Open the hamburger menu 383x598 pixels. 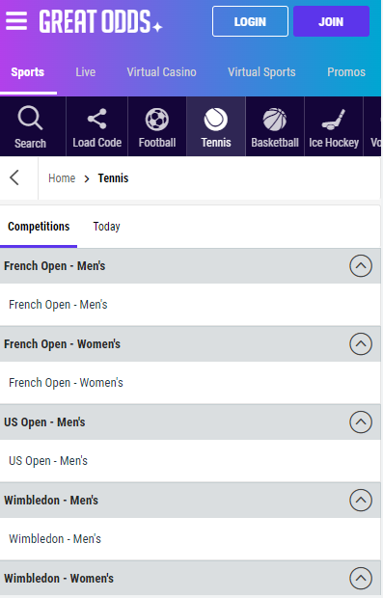[x=16, y=21]
